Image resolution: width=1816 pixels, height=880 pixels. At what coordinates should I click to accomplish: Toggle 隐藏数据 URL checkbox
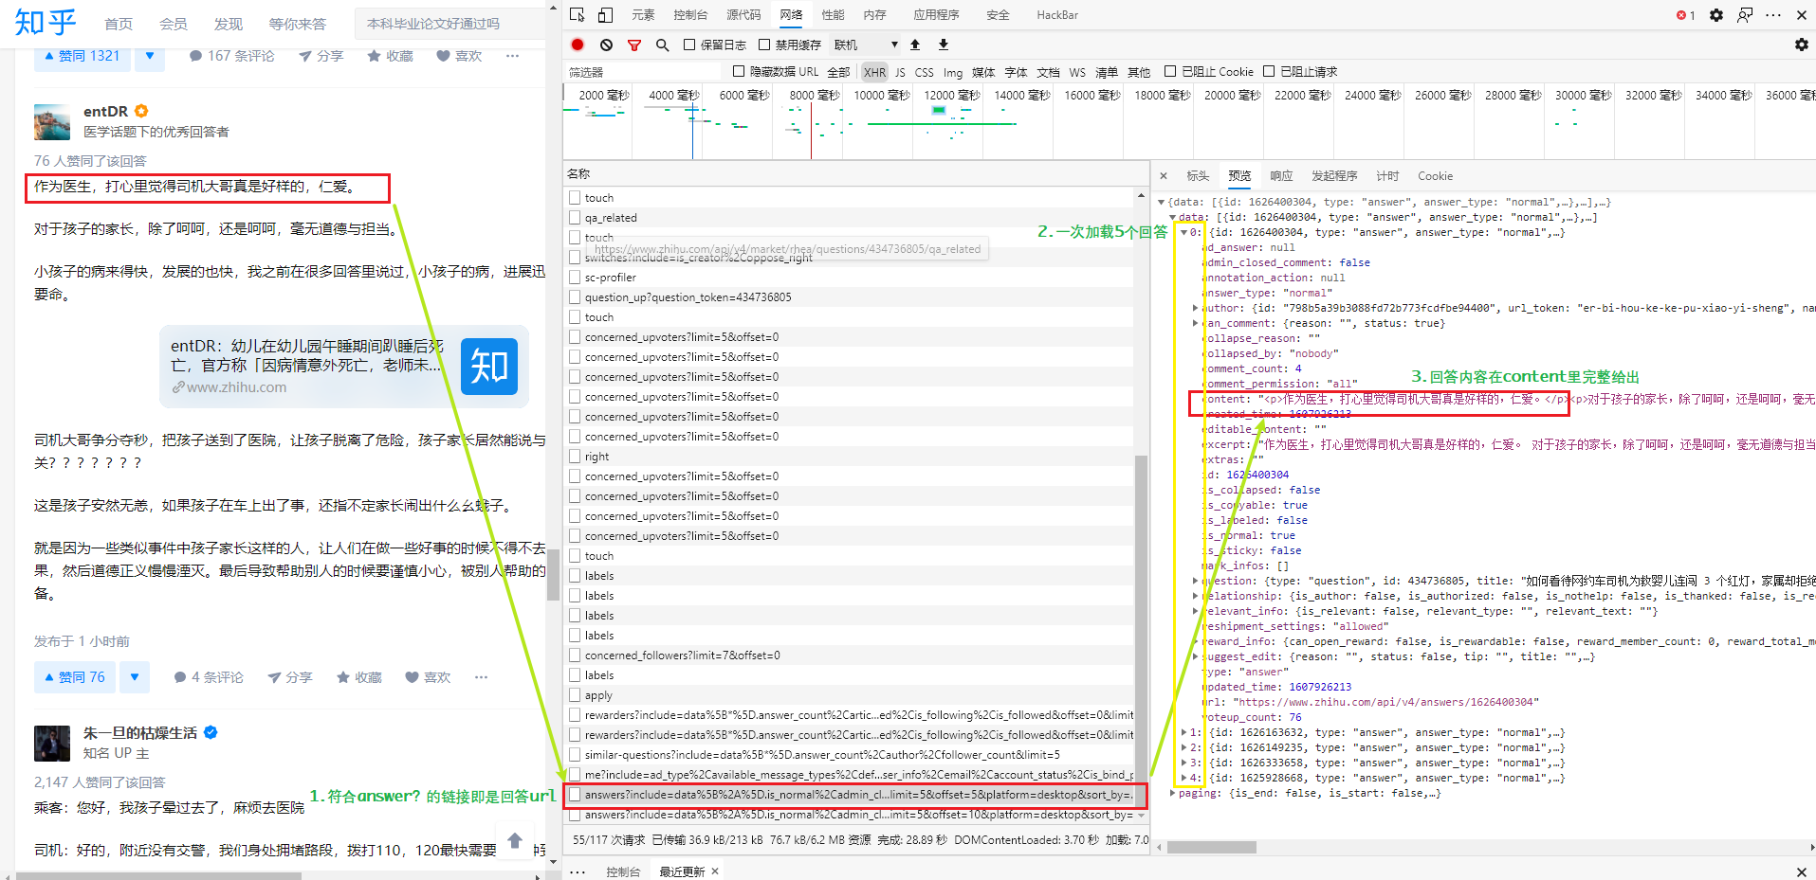pos(739,71)
